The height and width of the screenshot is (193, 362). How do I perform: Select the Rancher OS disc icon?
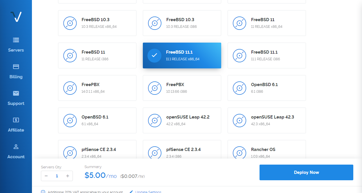239,152
